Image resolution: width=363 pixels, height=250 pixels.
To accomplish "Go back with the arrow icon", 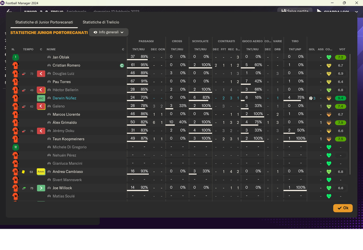I will 9,11.
